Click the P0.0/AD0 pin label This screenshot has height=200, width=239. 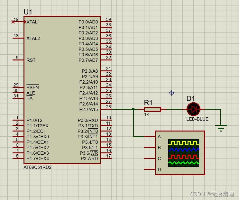click(88, 22)
